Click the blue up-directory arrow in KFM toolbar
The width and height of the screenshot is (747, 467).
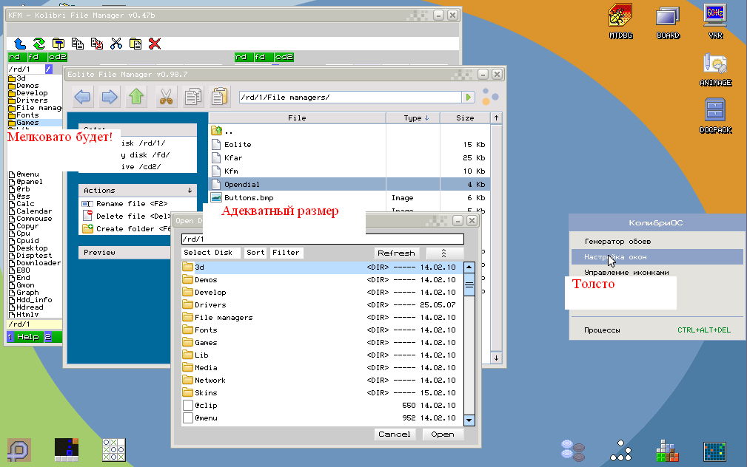click(20, 44)
